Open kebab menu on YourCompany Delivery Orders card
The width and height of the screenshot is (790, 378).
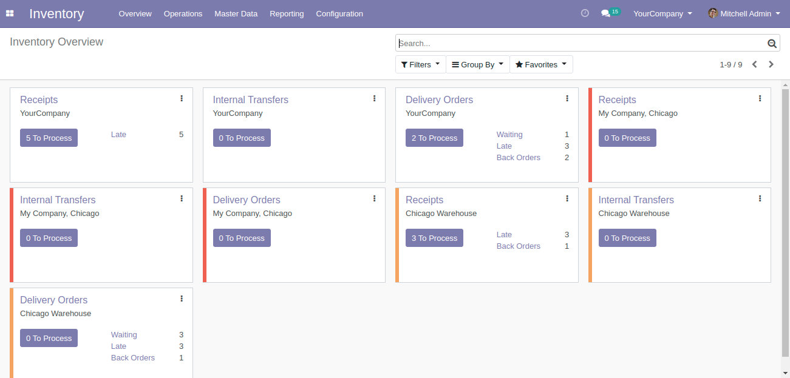point(567,98)
